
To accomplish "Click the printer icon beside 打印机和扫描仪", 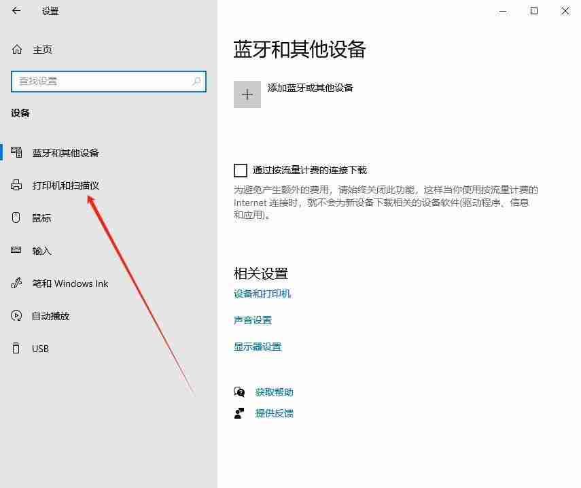I will (x=16, y=185).
